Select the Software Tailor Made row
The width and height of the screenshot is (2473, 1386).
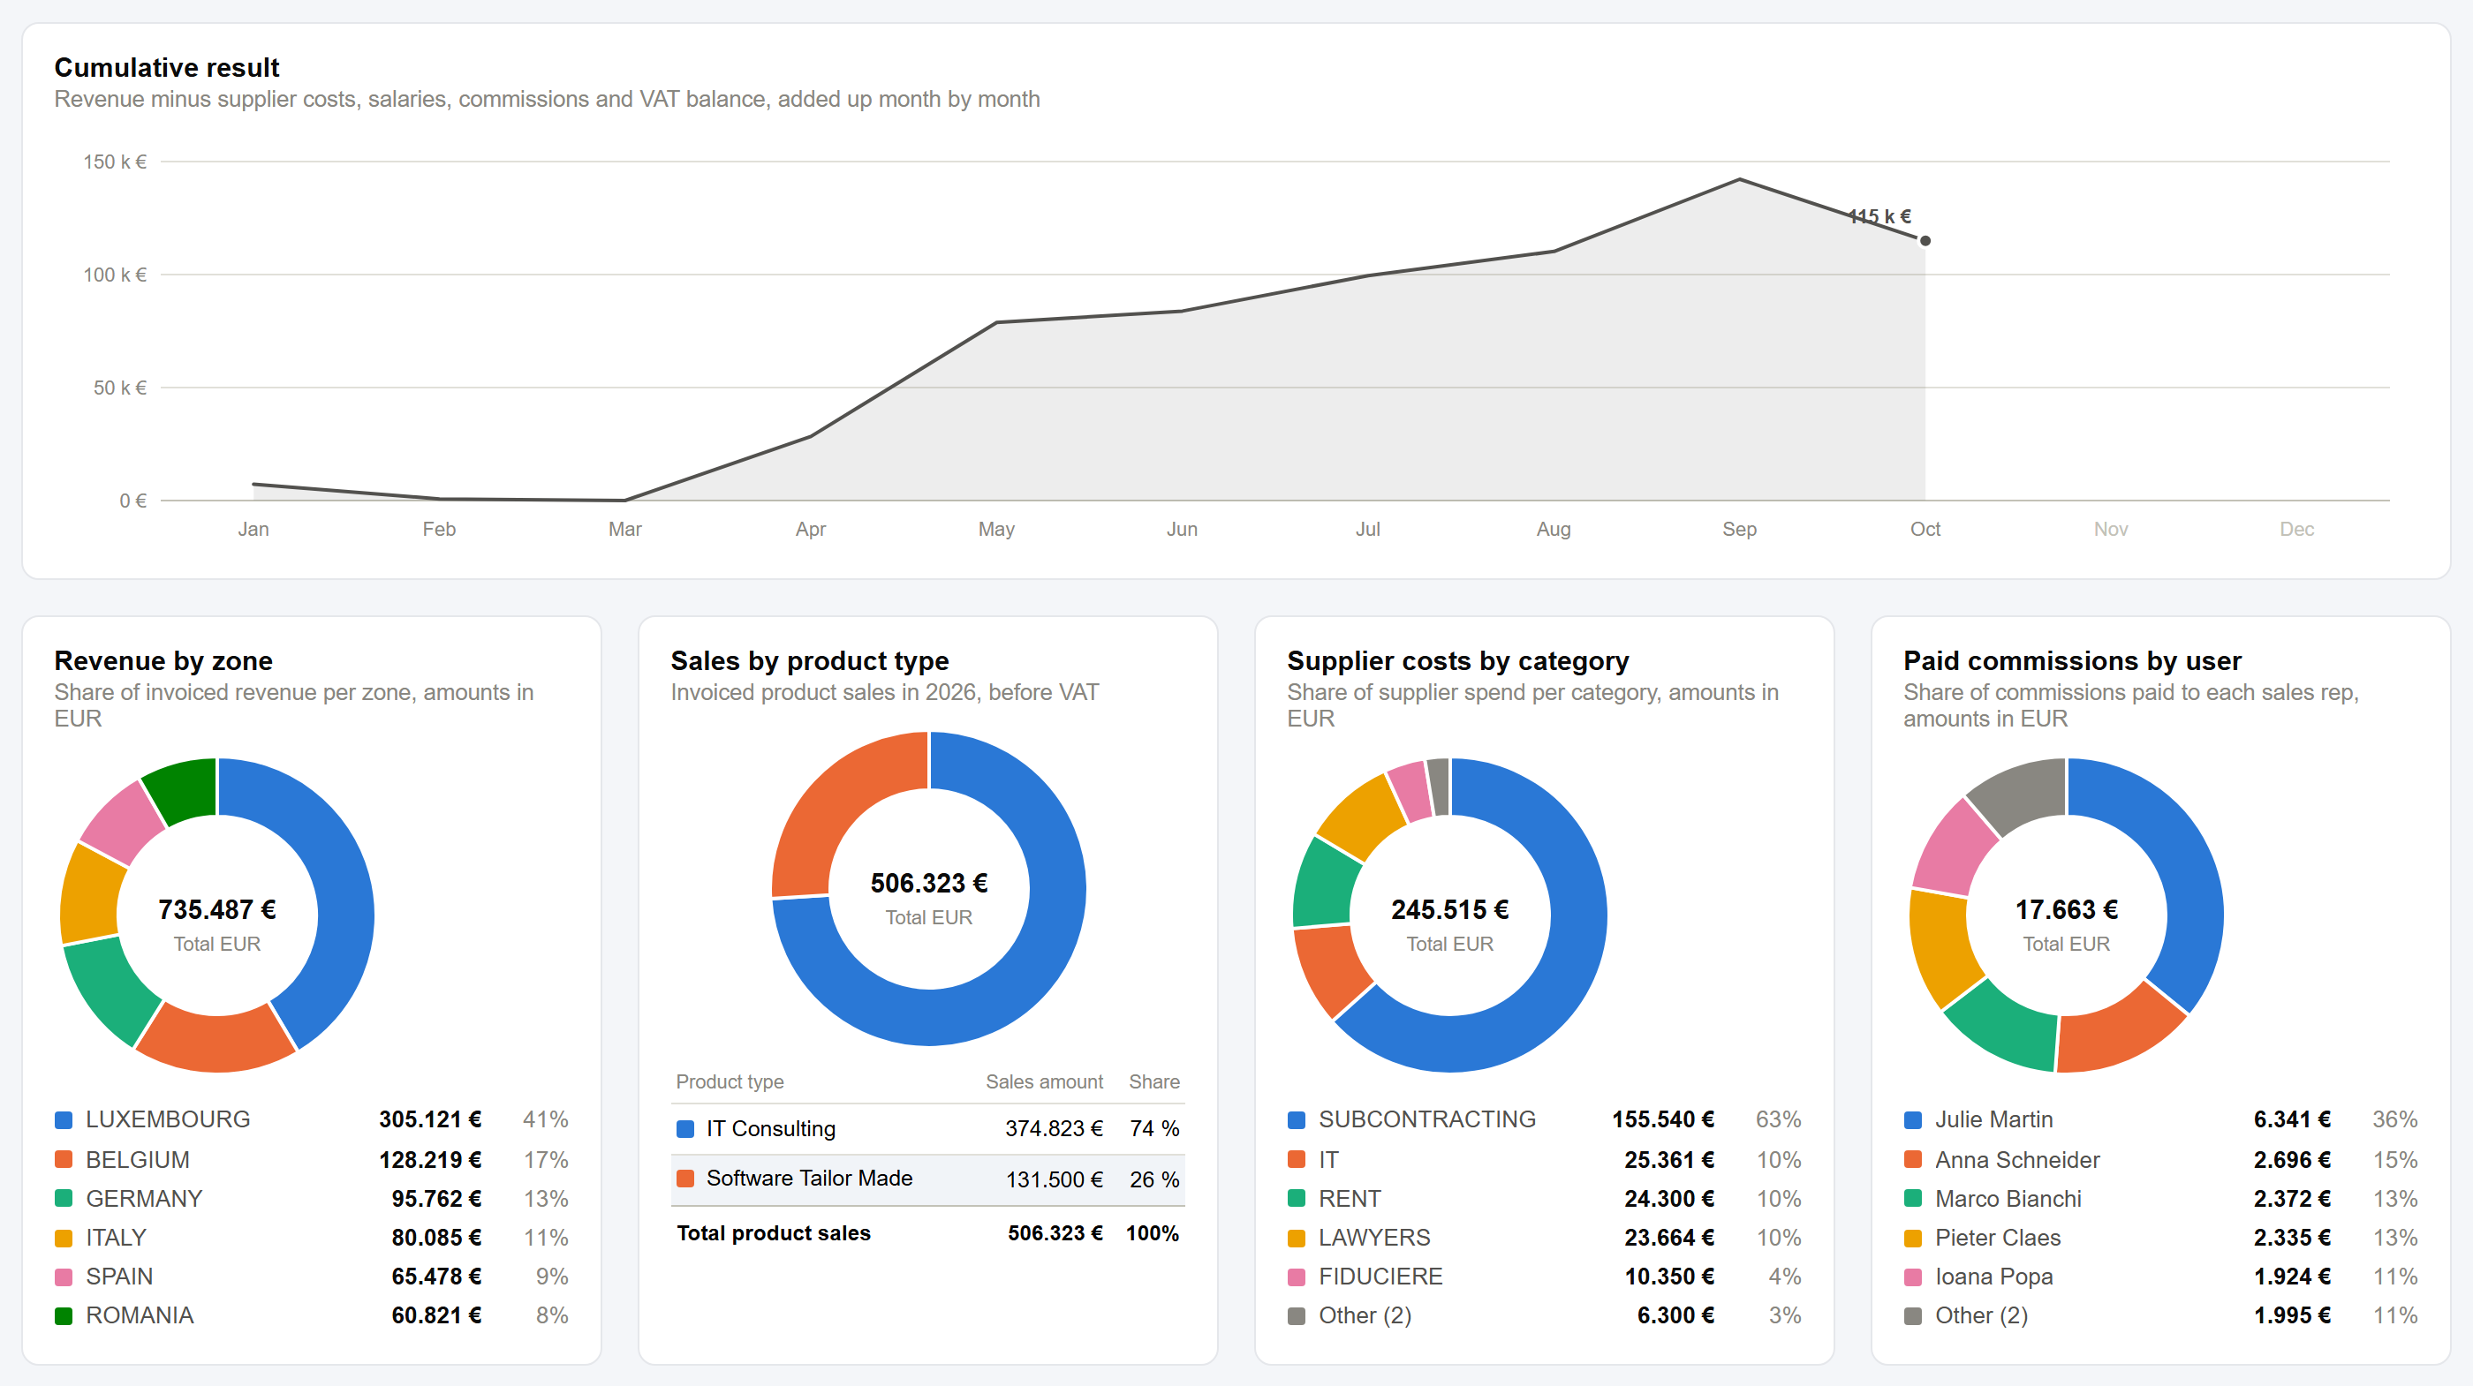click(x=928, y=1179)
